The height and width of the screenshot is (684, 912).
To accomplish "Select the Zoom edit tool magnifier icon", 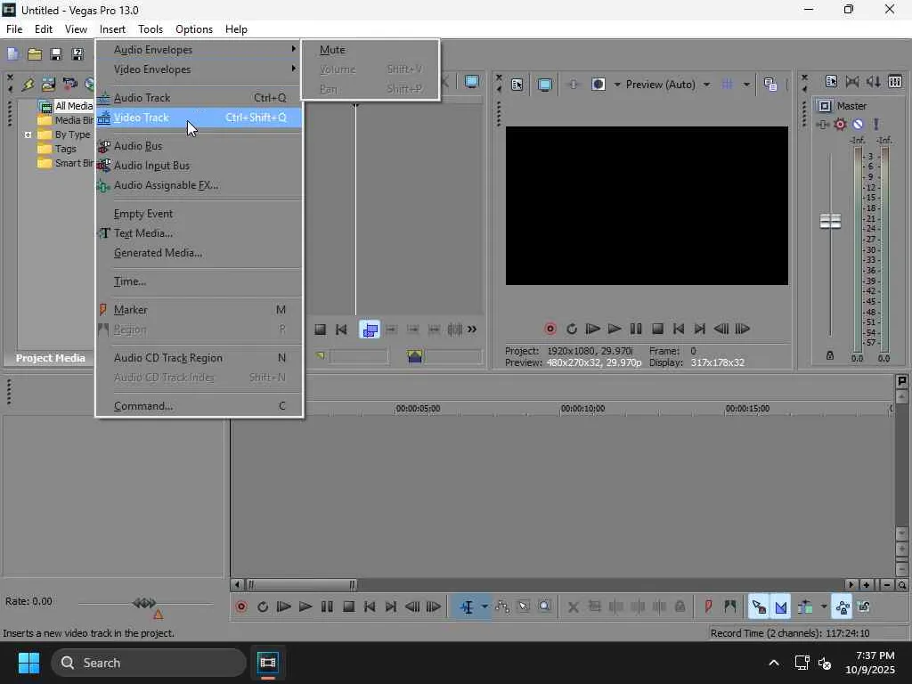I will point(544,607).
